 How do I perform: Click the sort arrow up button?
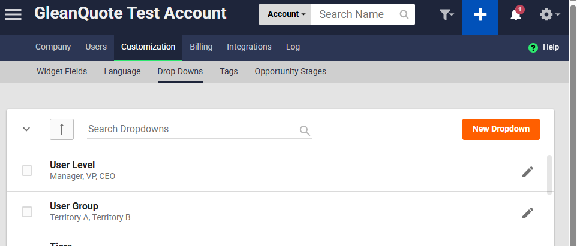tap(62, 129)
